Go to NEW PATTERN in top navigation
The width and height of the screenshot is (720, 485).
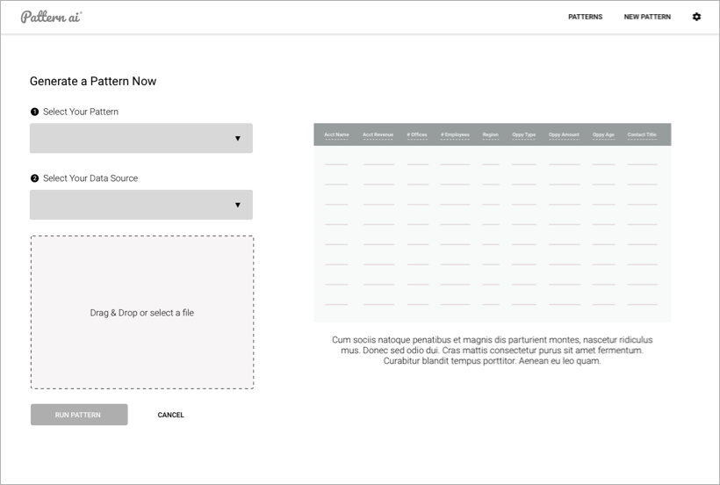coord(647,17)
